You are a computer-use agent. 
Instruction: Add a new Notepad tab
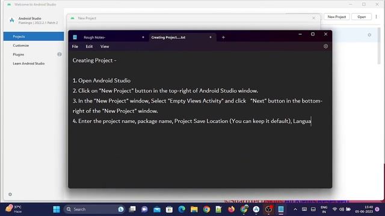[x=223, y=37]
